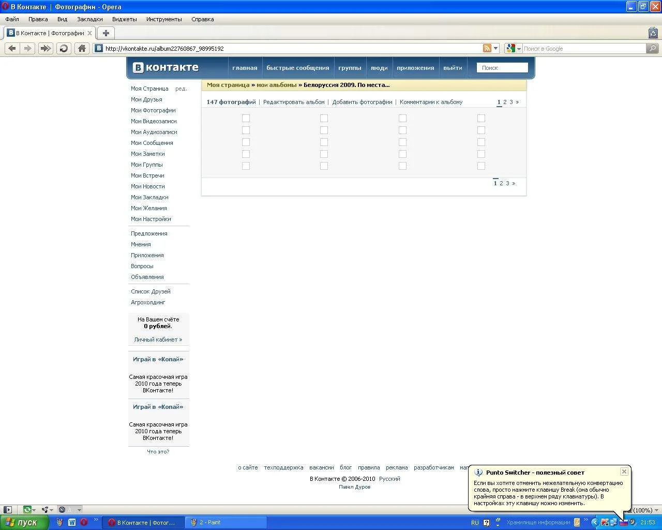Reload the current VKontakte page
The height and width of the screenshot is (530, 662).
[x=64, y=48]
